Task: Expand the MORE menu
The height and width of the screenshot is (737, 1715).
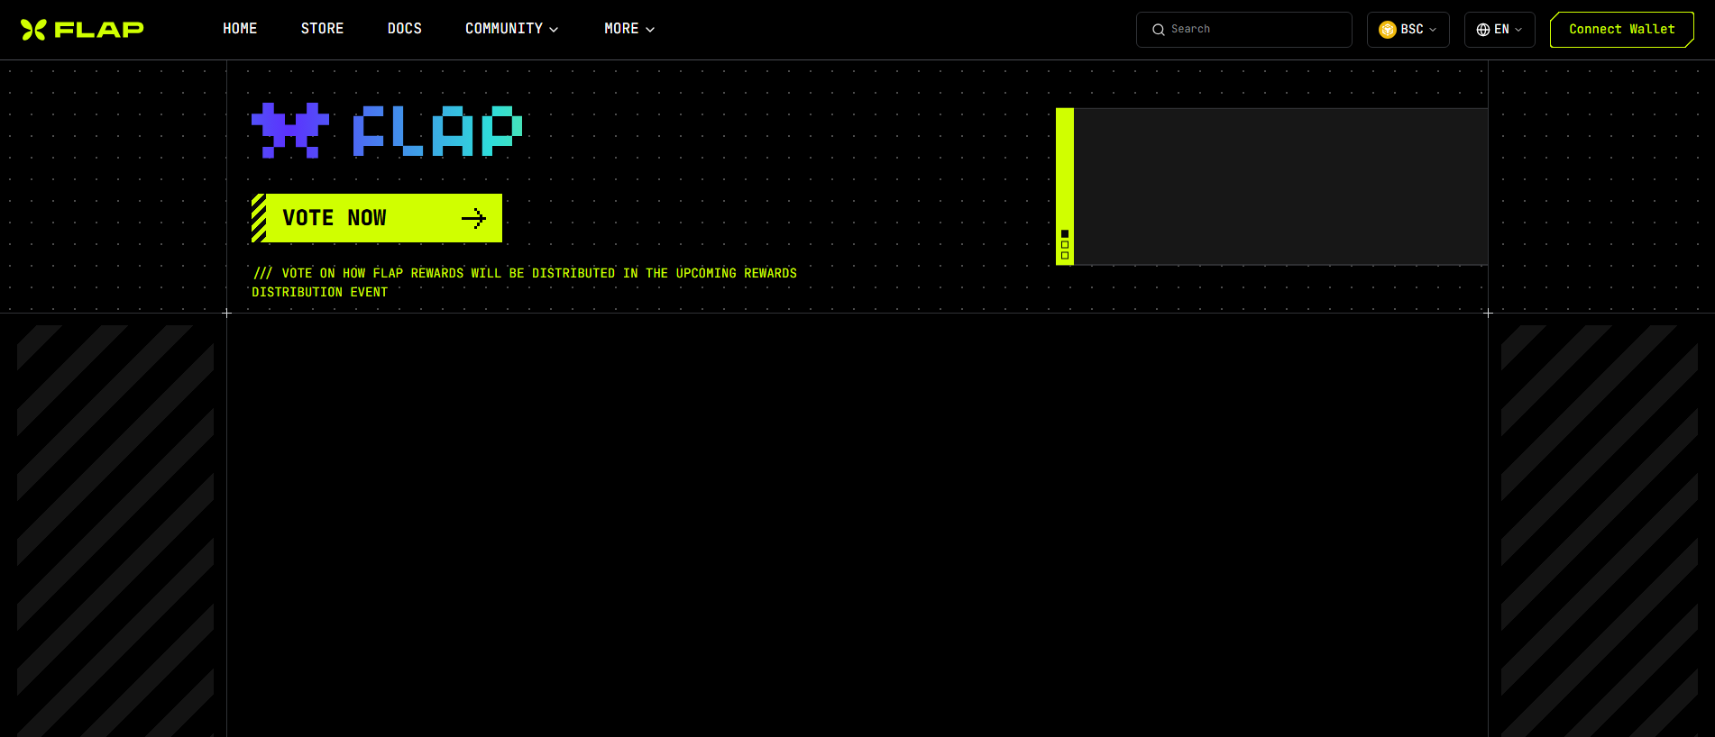Action: click(629, 29)
